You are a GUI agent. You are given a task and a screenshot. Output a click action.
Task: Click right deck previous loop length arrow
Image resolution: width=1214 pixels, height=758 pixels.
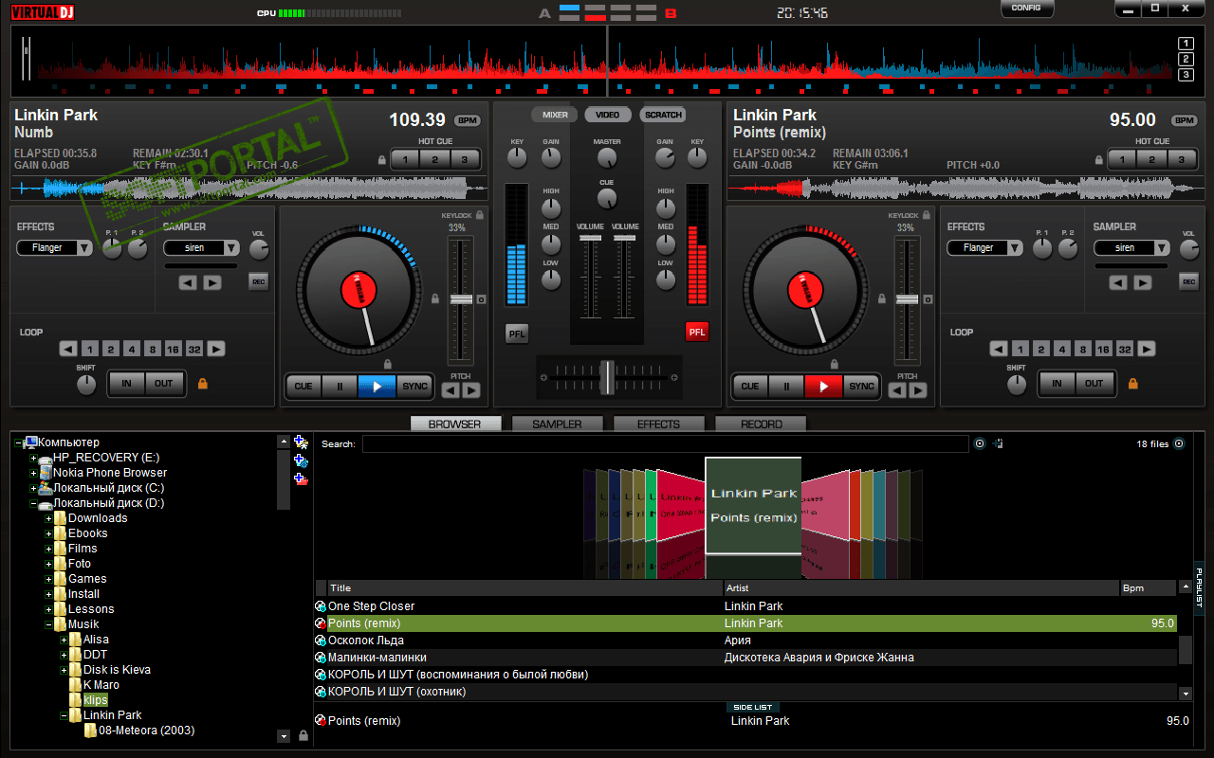(x=999, y=349)
